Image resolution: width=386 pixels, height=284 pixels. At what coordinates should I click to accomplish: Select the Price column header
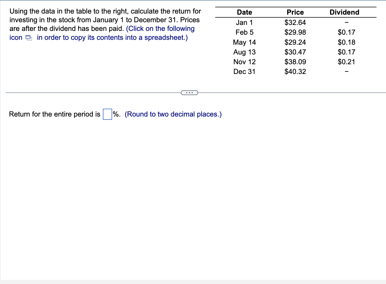295,12
